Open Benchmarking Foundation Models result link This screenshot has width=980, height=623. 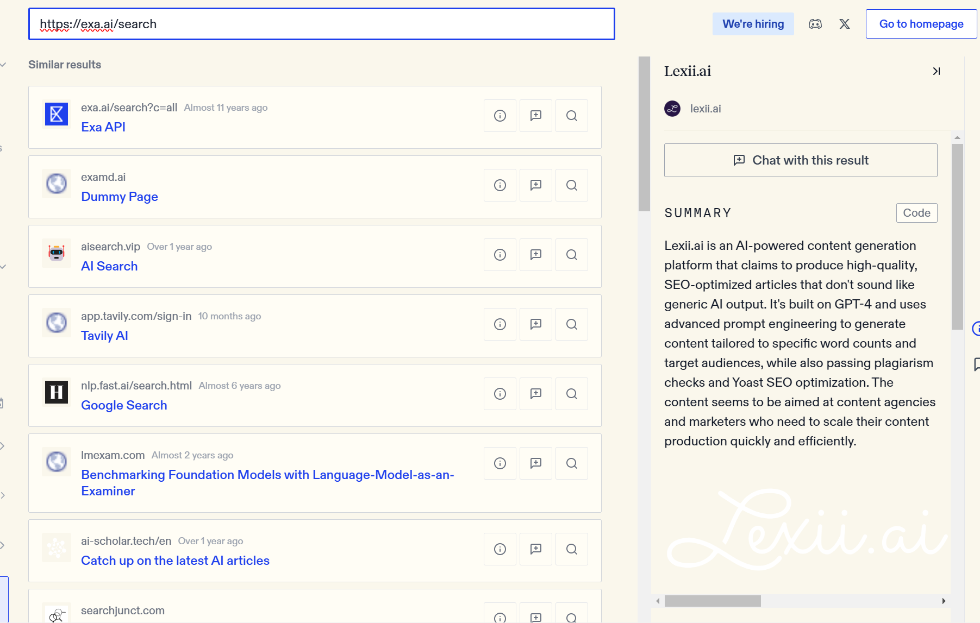tap(267, 483)
